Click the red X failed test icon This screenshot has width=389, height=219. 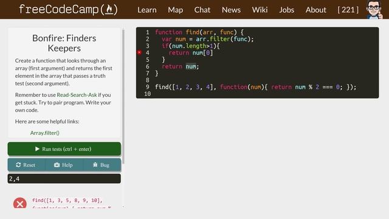tap(20, 203)
